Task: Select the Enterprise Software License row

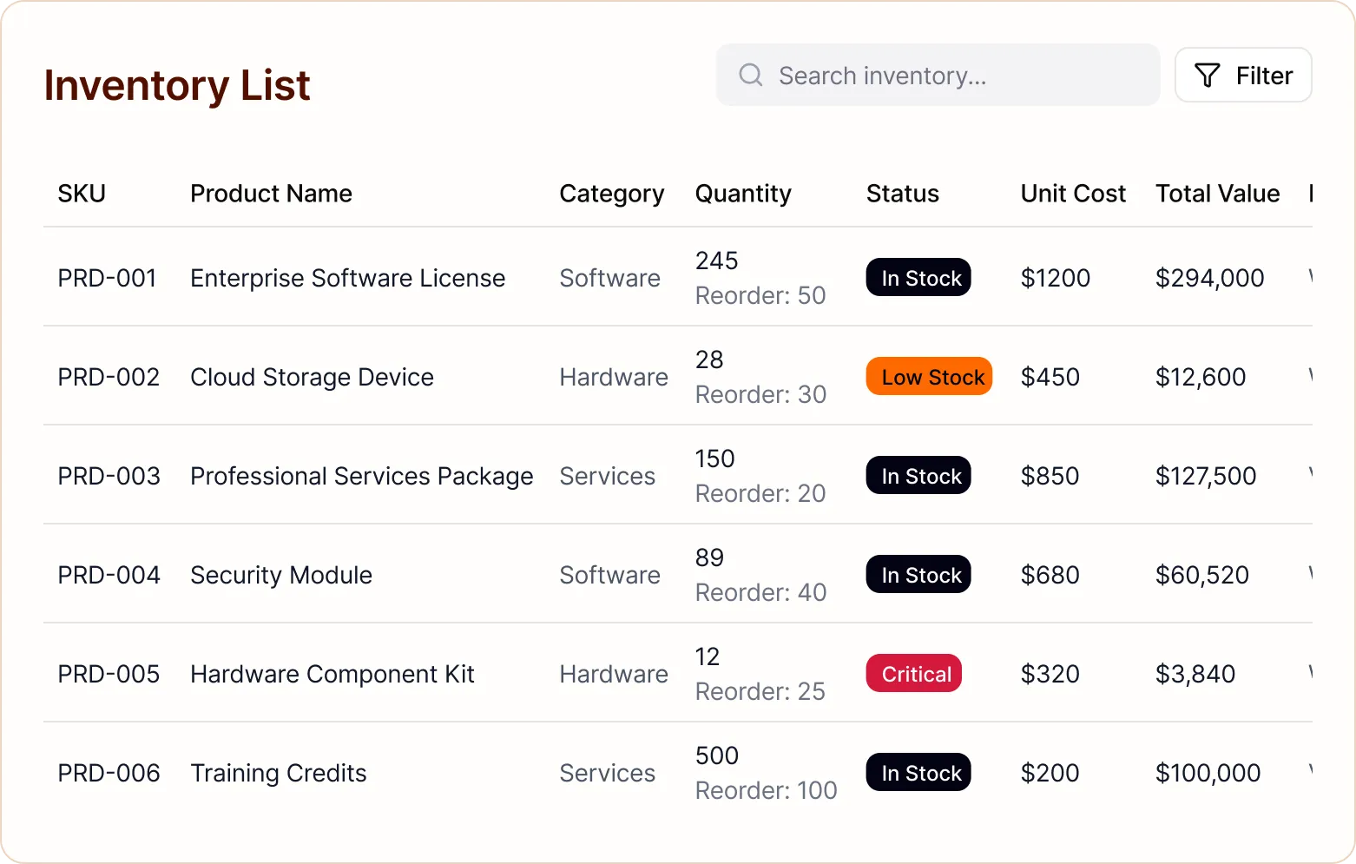Action: [x=347, y=278]
